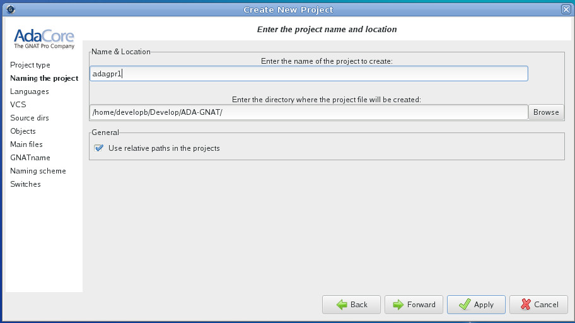Click the AdaCore logo image
The height and width of the screenshot is (323, 575).
44,38
